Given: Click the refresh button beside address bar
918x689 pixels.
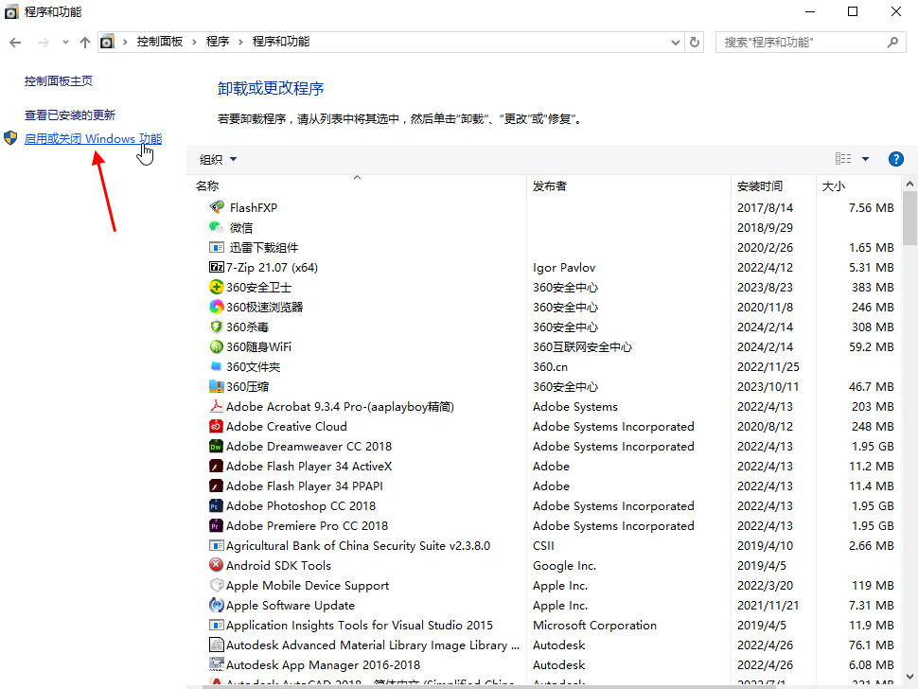Looking at the screenshot, I should coord(696,43).
